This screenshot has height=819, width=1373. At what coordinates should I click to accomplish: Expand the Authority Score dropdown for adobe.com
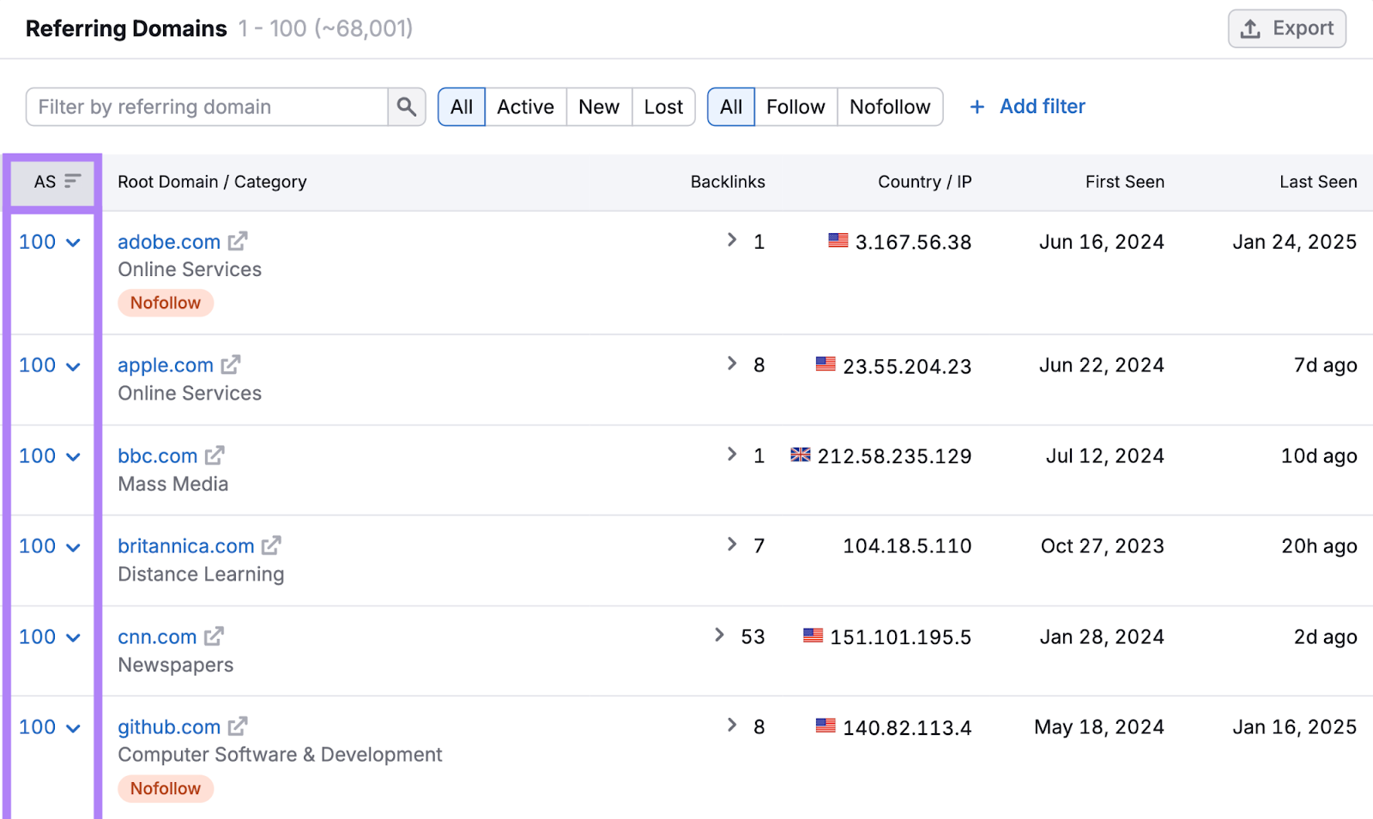point(72,242)
